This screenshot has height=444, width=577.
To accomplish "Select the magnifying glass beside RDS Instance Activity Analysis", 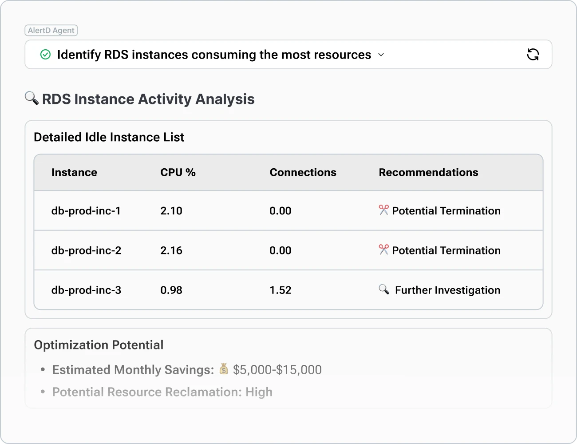I will click(31, 99).
